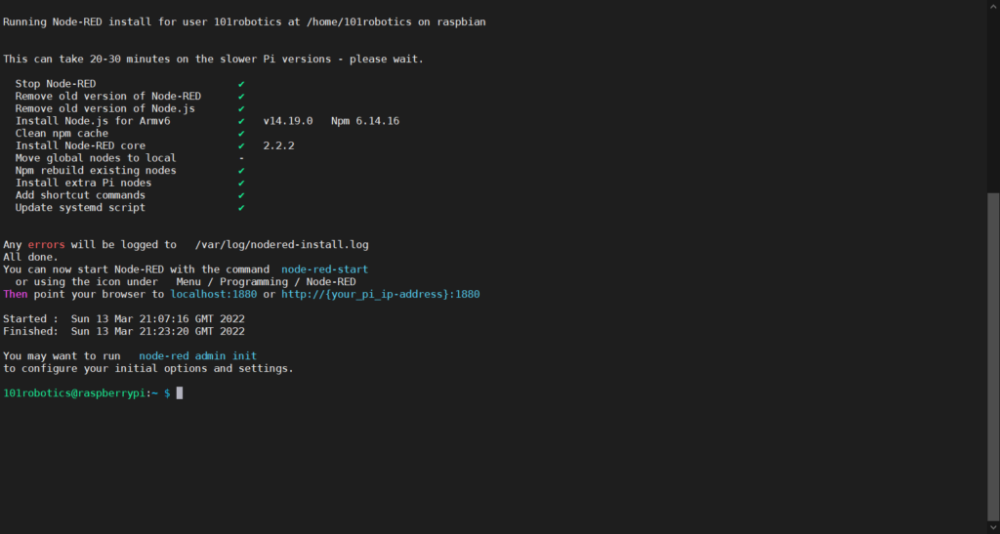Click the Started timestamp line

(x=124, y=319)
